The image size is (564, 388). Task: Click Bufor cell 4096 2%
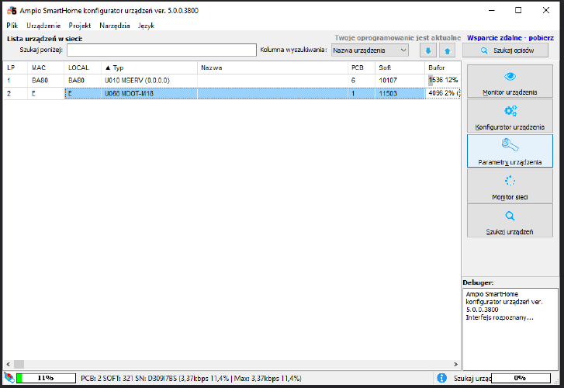(x=443, y=93)
